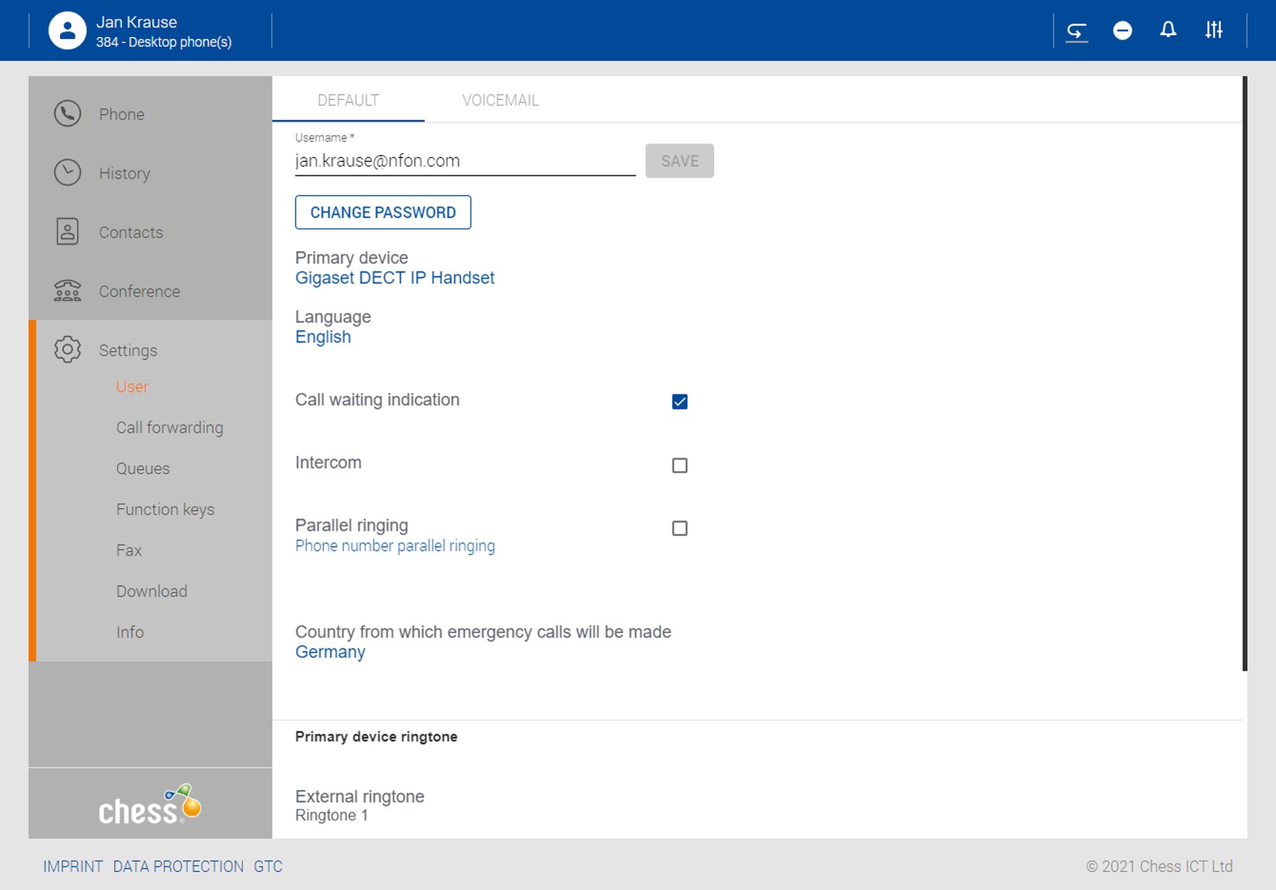
Task: Open Contacts via the address book icon
Action: (x=68, y=231)
